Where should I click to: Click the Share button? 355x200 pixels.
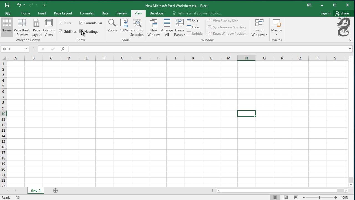coord(342,13)
